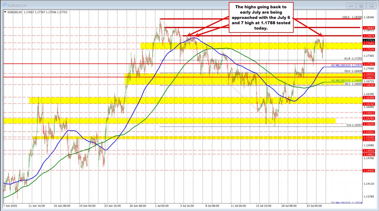
Task: Maximize the EURUSD,H1 chart window
Action: tap(361, 5)
